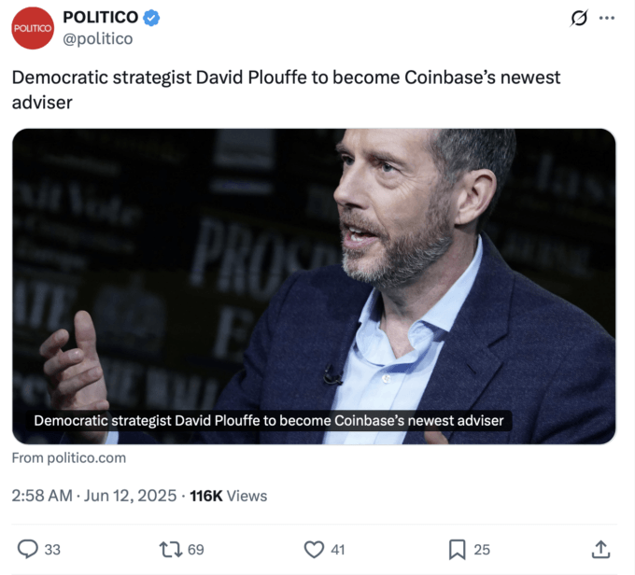The height and width of the screenshot is (575, 635).
Task: Click the 41 likes count
Action: (337, 550)
